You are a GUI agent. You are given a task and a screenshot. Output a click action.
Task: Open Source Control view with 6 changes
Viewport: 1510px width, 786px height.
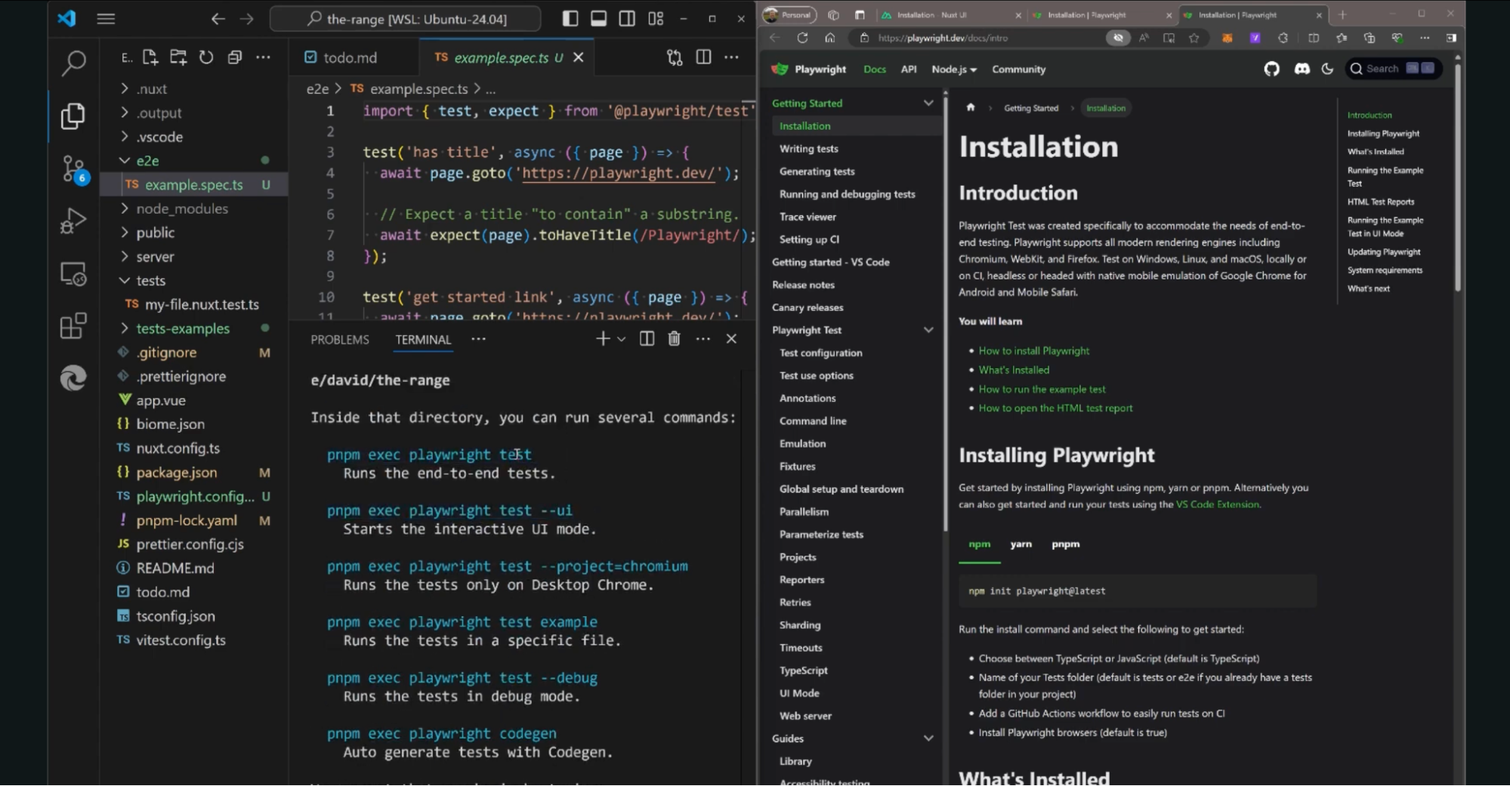point(73,168)
